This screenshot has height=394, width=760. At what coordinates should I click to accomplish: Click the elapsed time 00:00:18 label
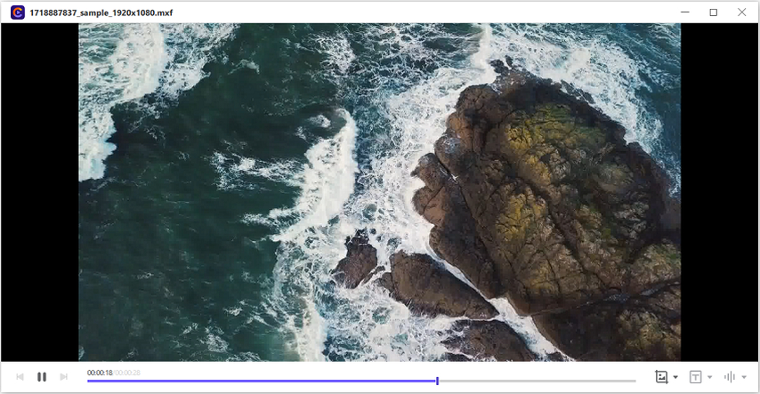100,373
